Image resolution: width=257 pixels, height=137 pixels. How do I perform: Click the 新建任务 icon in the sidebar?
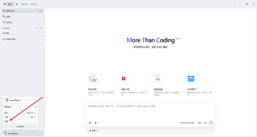point(4,11)
